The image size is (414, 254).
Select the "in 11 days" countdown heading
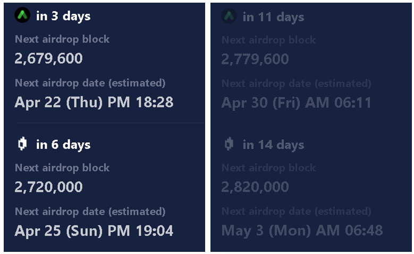click(x=273, y=17)
